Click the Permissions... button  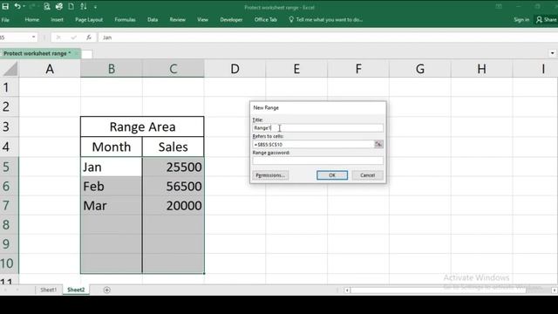point(270,175)
